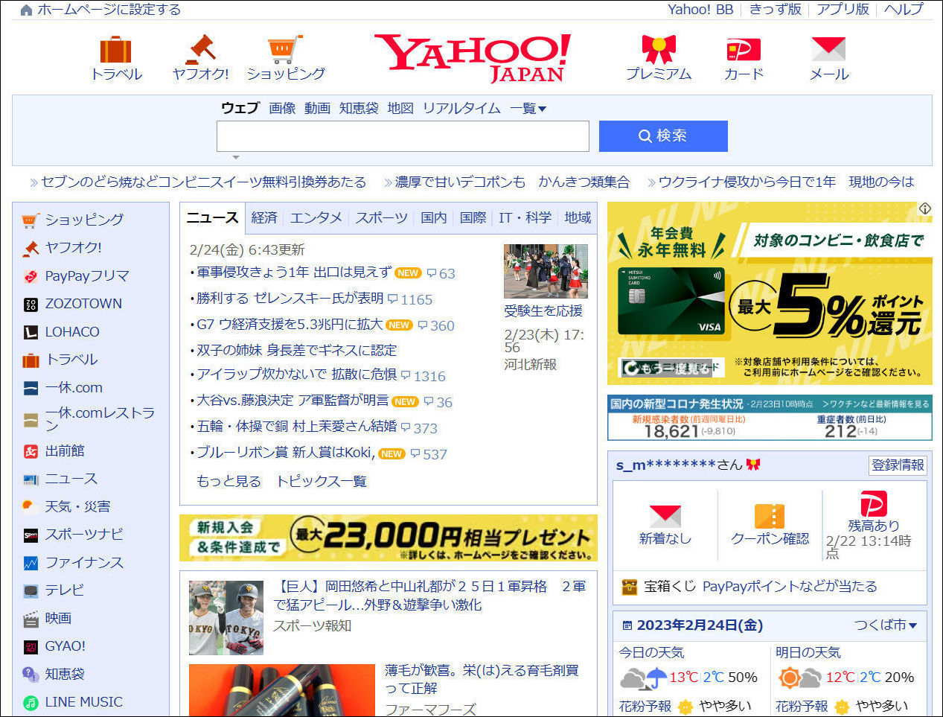This screenshot has width=943, height=717.
Task: Open the つくば市 location dropdown
Action: pos(885,625)
